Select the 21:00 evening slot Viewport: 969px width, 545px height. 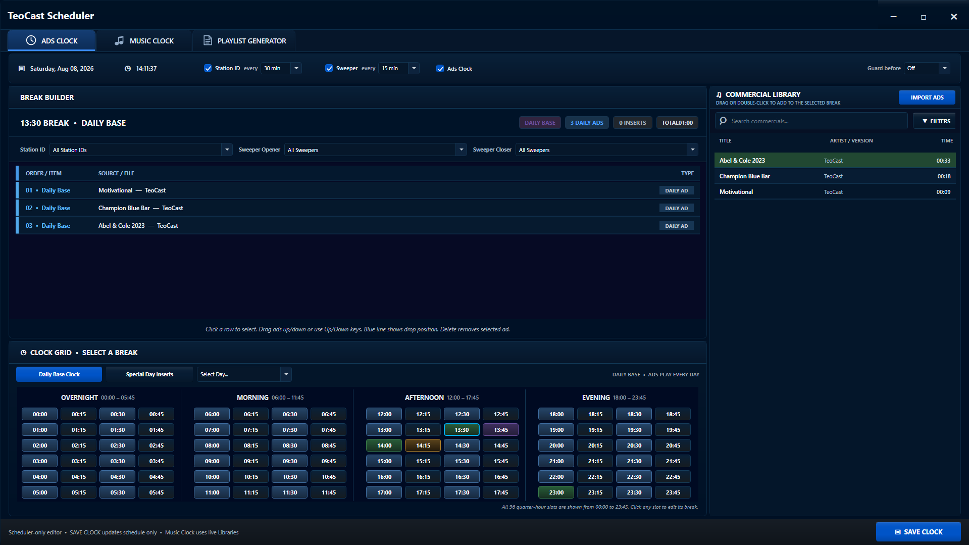556,461
